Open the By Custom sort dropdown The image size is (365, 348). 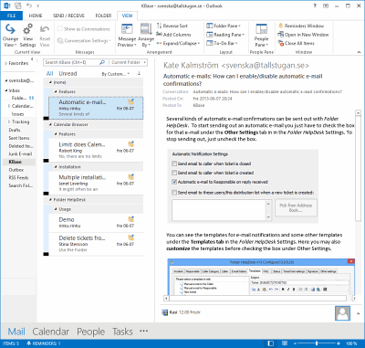[115, 74]
